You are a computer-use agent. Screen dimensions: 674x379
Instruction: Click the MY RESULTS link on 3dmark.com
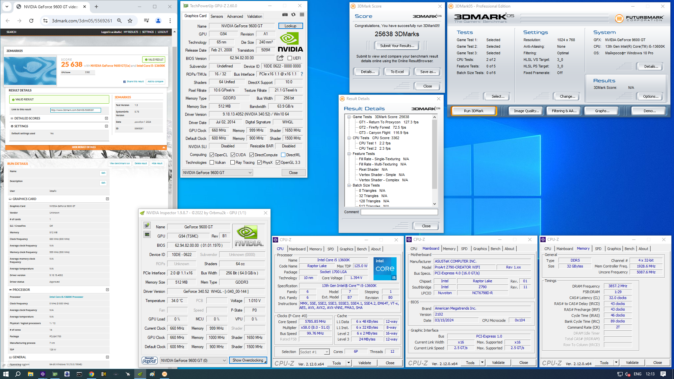(x=131, y=32)
